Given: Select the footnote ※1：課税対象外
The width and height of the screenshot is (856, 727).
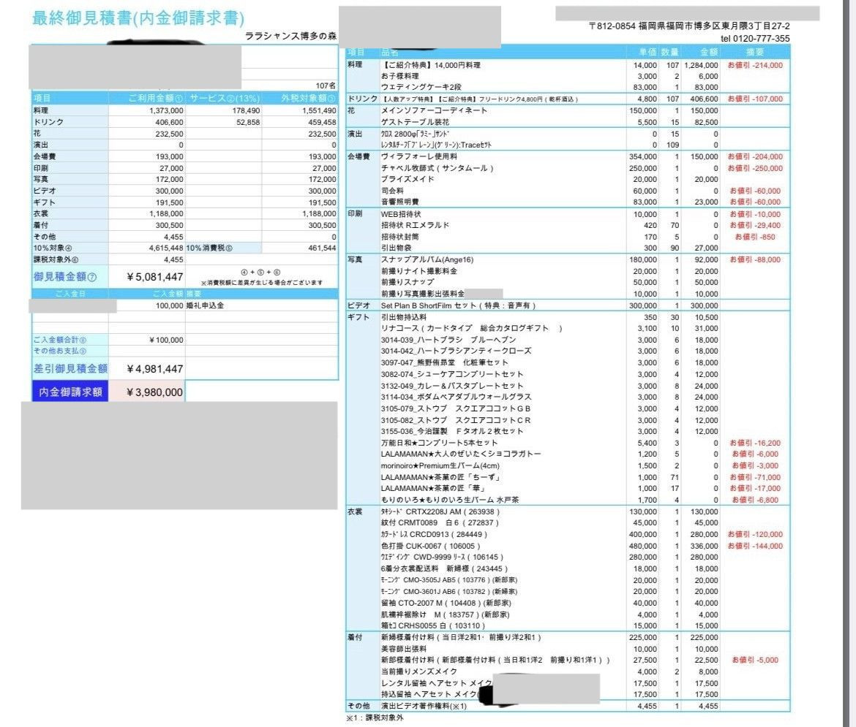Looking at the screenshot, I should point(375,718).
